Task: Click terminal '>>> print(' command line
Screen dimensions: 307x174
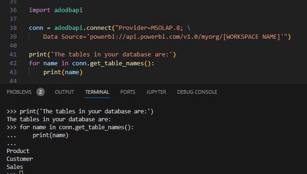Action: click(x=80, y=111)
